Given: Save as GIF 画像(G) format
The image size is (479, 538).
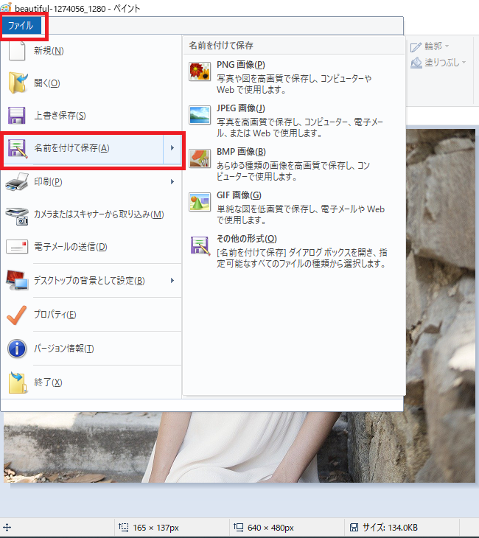Looking at the screenshot, I should [x=294, y=208].
